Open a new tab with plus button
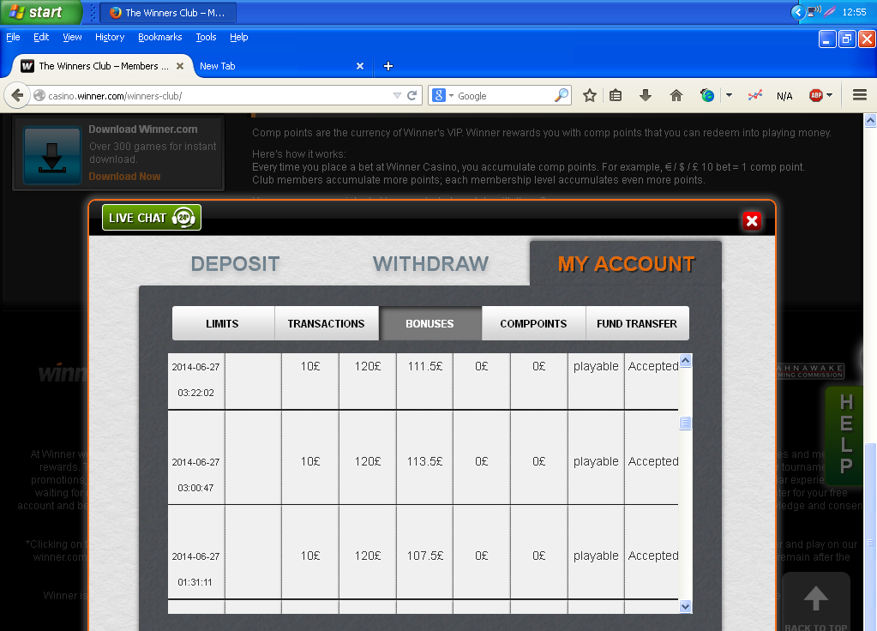This screenshot has height=631, width=877. tap(388, 66)
